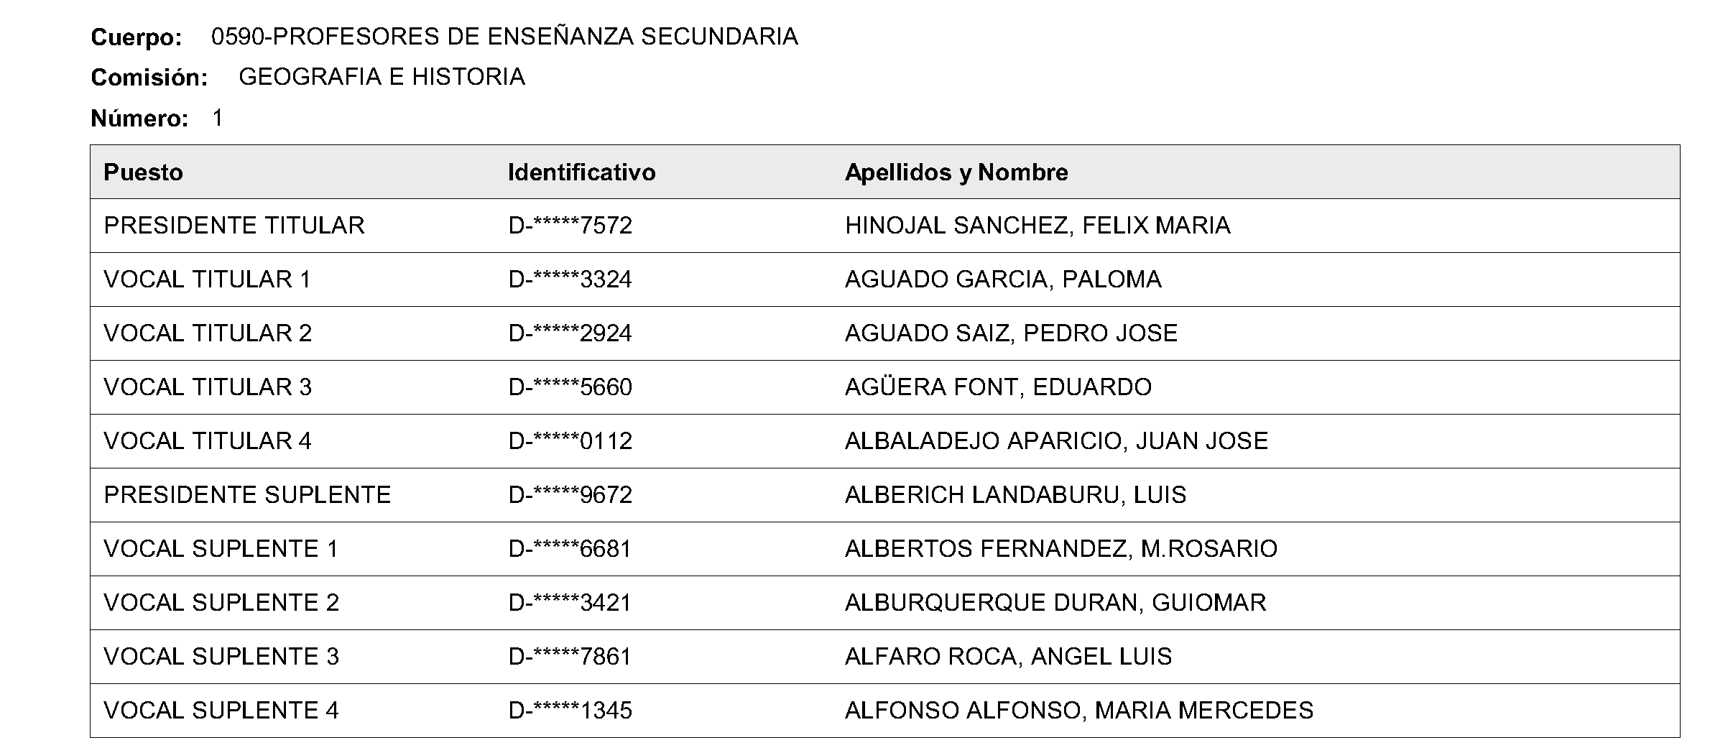
Task: Click name ALBERICH LANDABURU, LUIS
Action: coord(1015,495)
